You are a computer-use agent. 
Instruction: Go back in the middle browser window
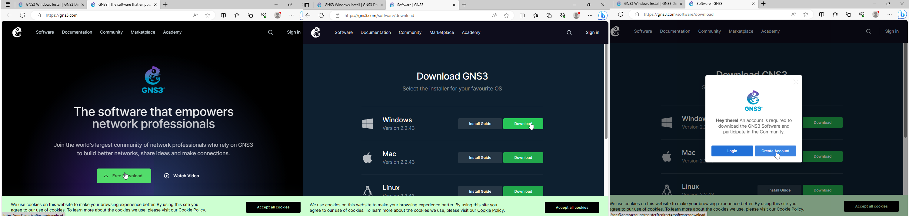tap(308, 15)
